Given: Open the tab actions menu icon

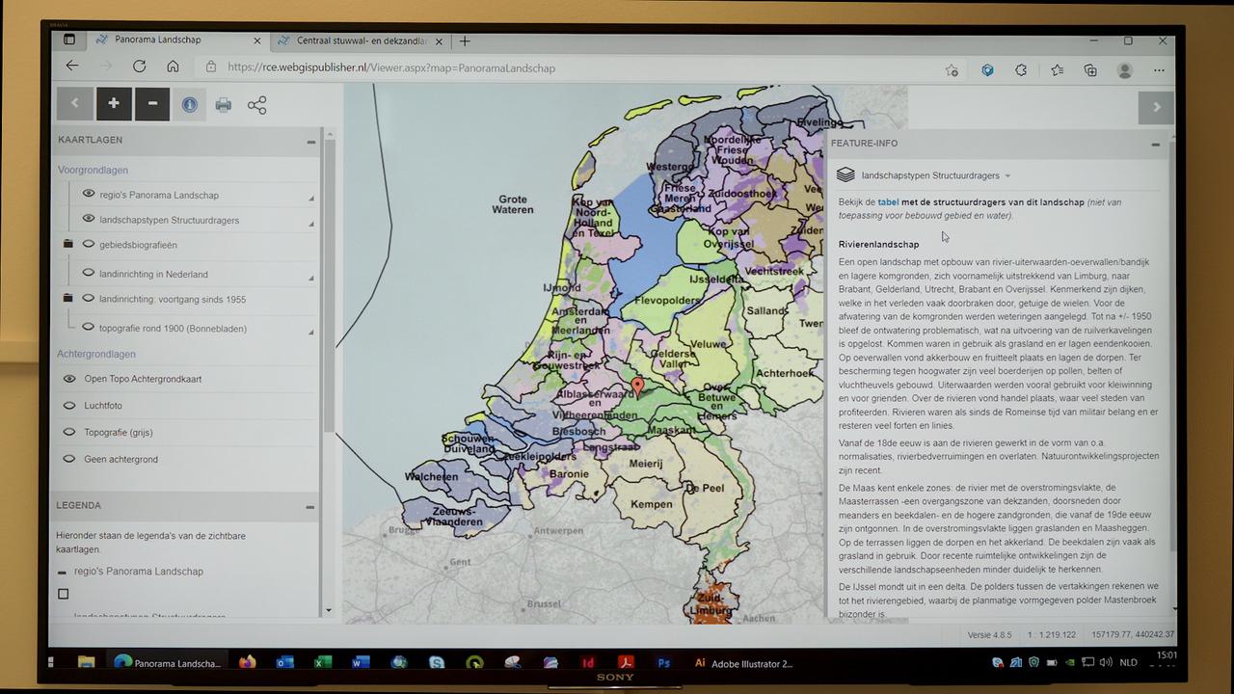Looking at the screenshot, I should pos(69,40).
